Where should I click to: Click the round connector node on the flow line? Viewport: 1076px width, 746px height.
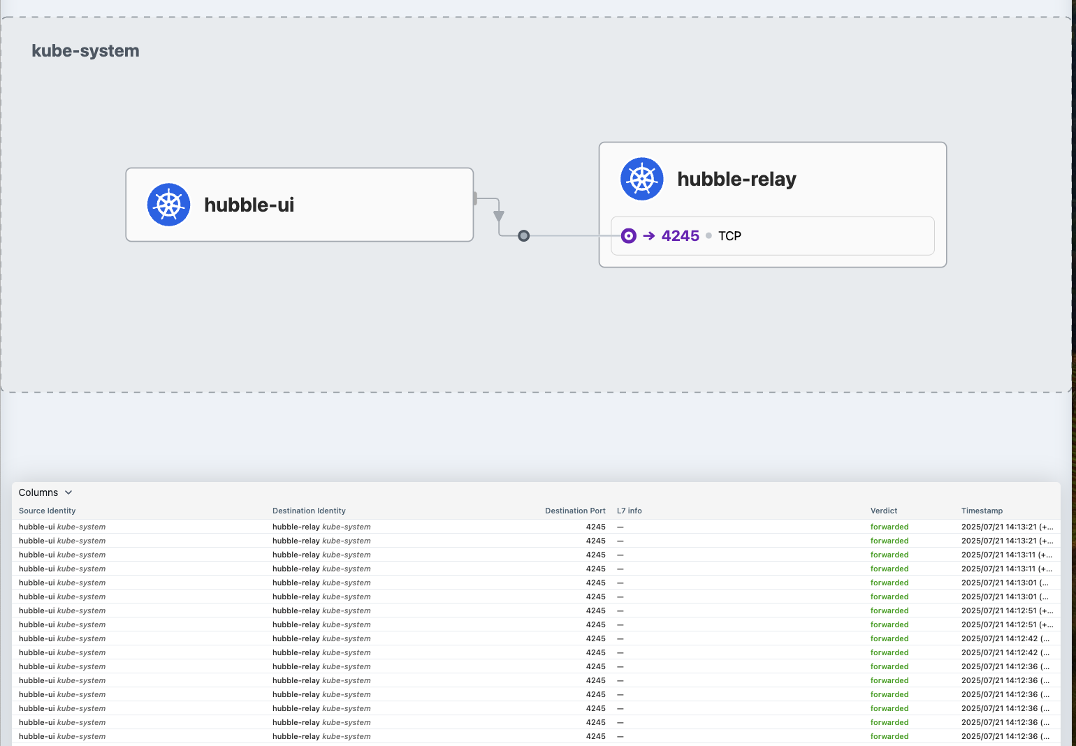click(x=524, y=236)
